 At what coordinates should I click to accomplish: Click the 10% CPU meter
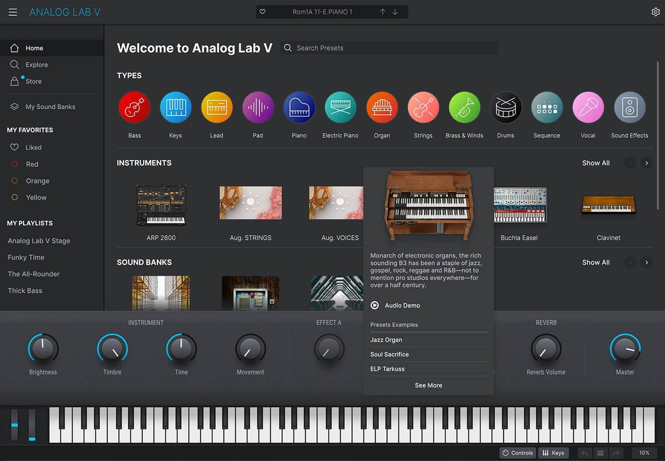644,453
